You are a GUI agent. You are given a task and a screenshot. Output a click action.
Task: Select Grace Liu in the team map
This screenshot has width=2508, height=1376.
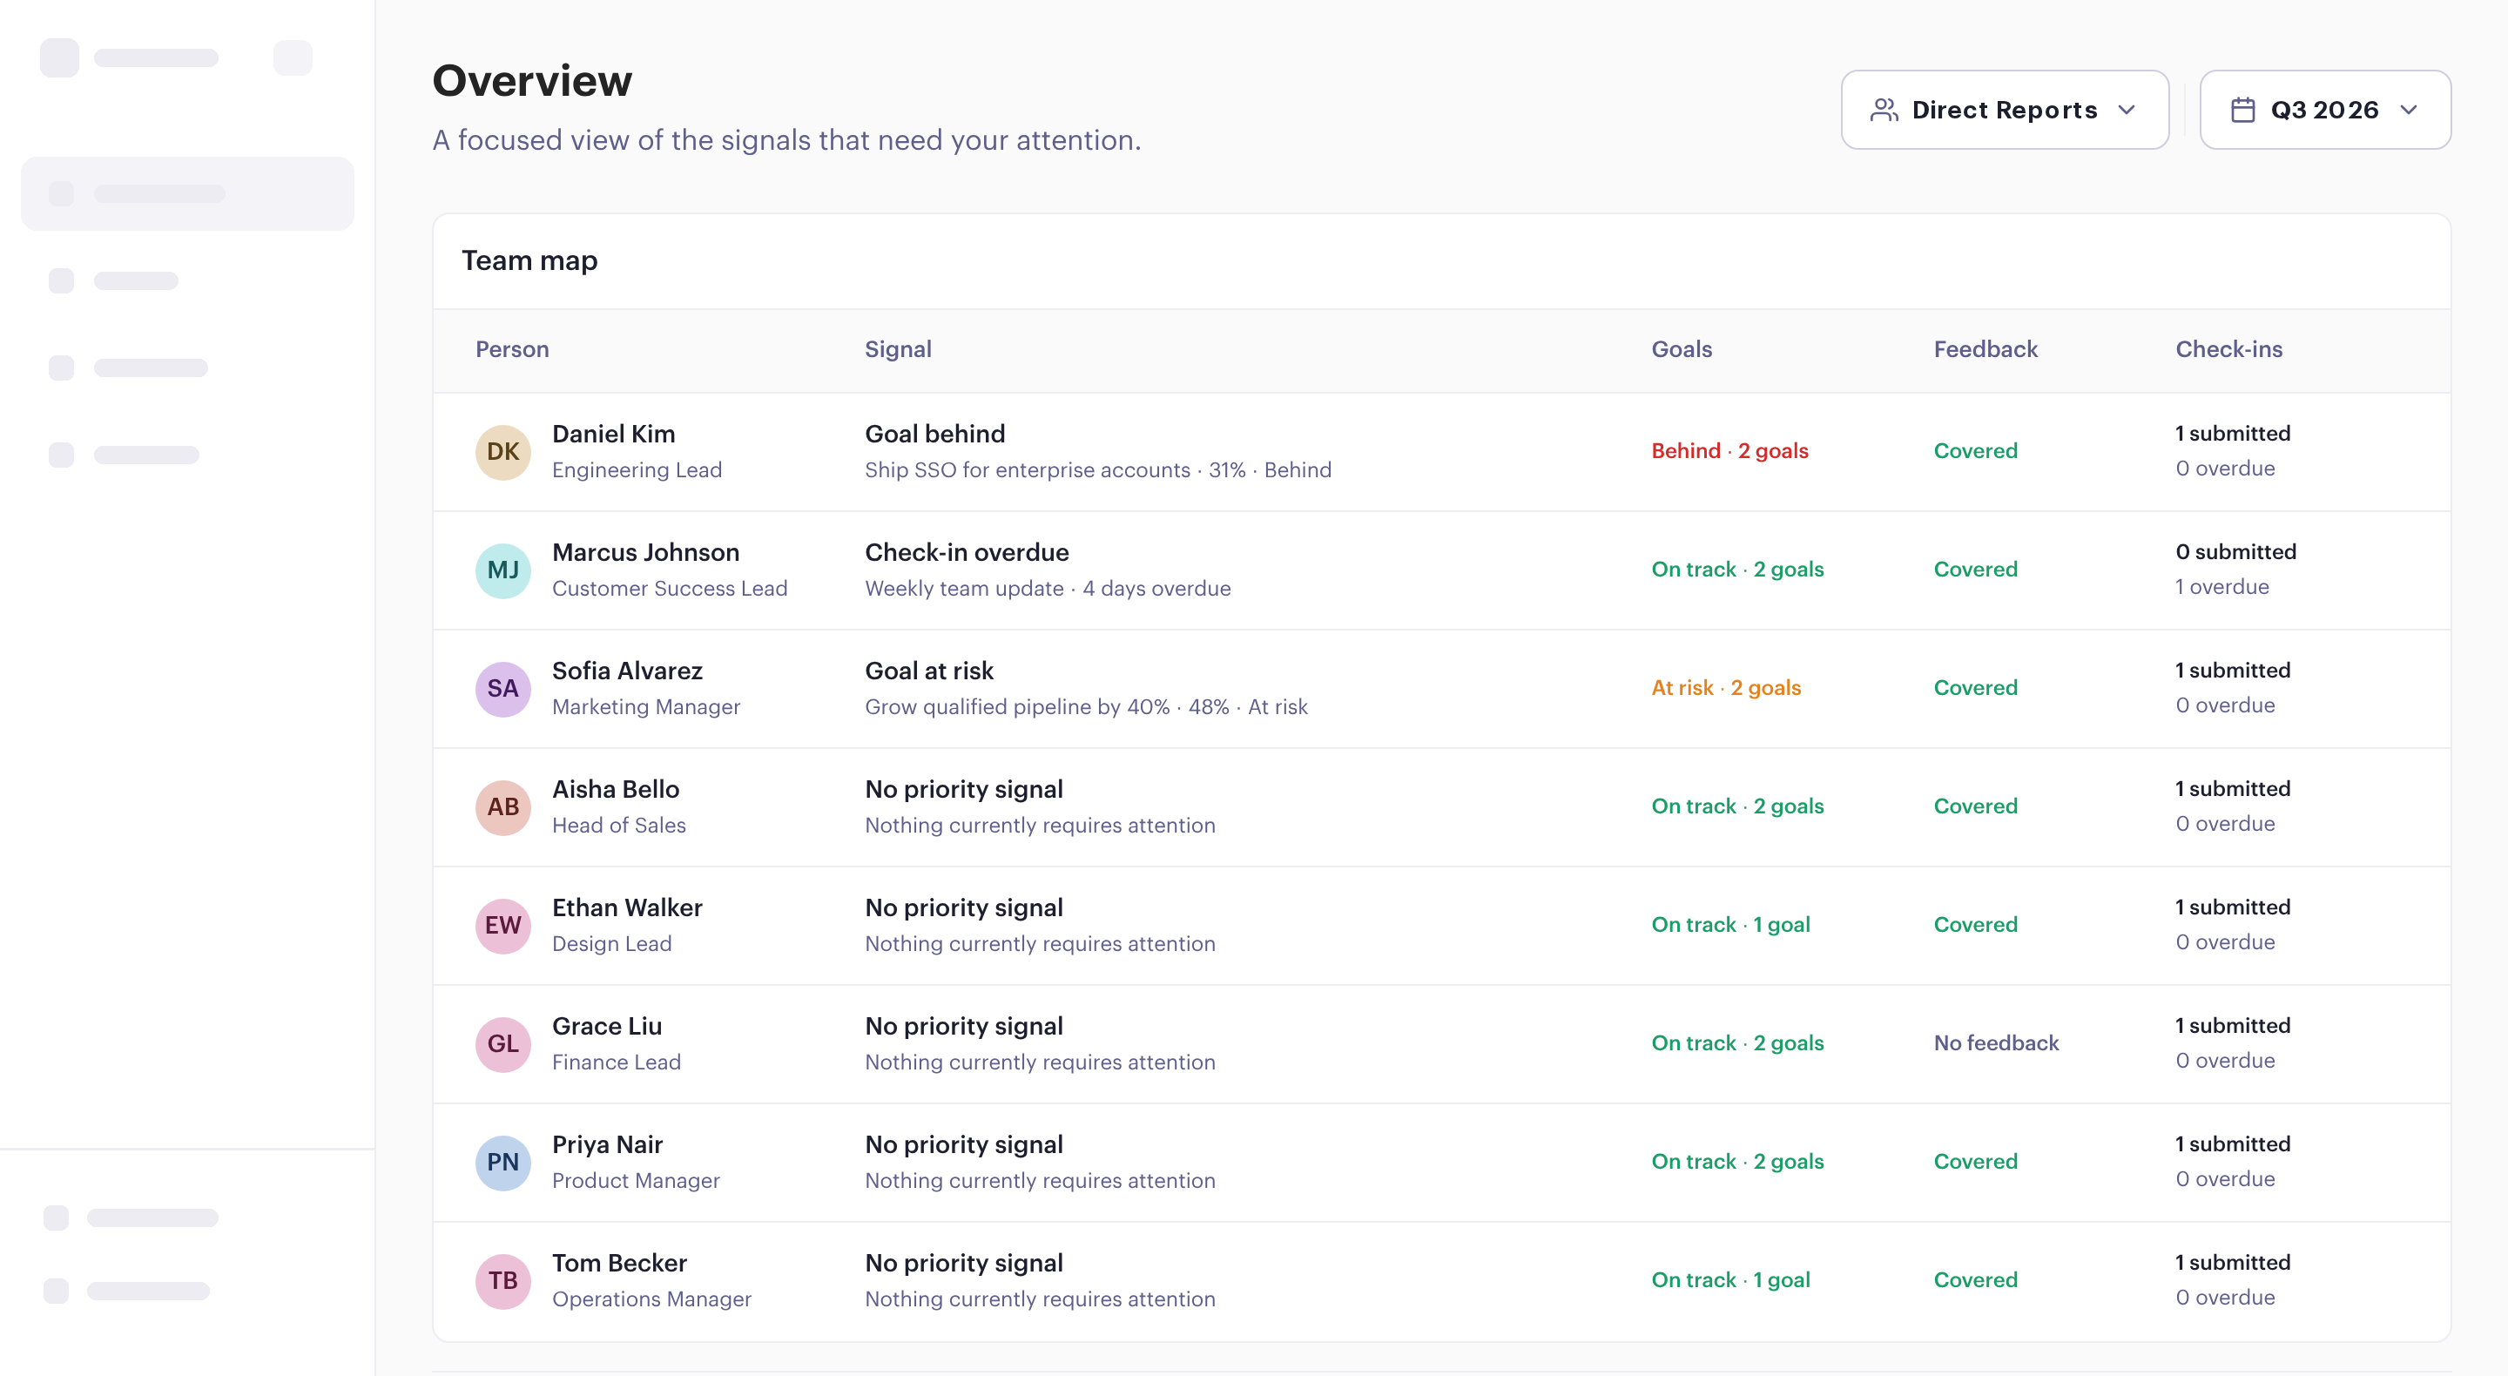(607, 1027)
